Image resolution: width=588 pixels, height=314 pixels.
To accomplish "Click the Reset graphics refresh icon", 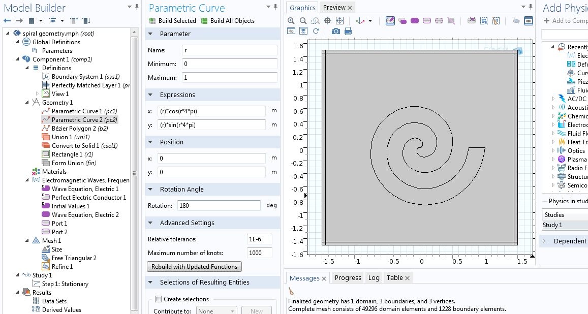I will [316, 31].
